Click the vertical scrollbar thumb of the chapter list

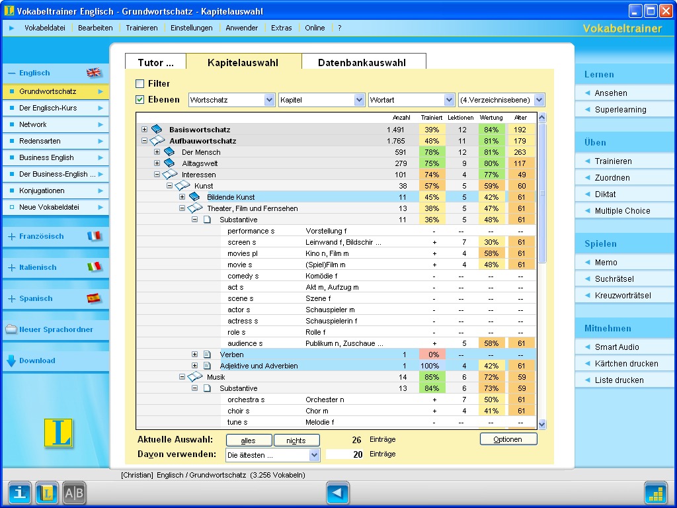tap(542, 193)
